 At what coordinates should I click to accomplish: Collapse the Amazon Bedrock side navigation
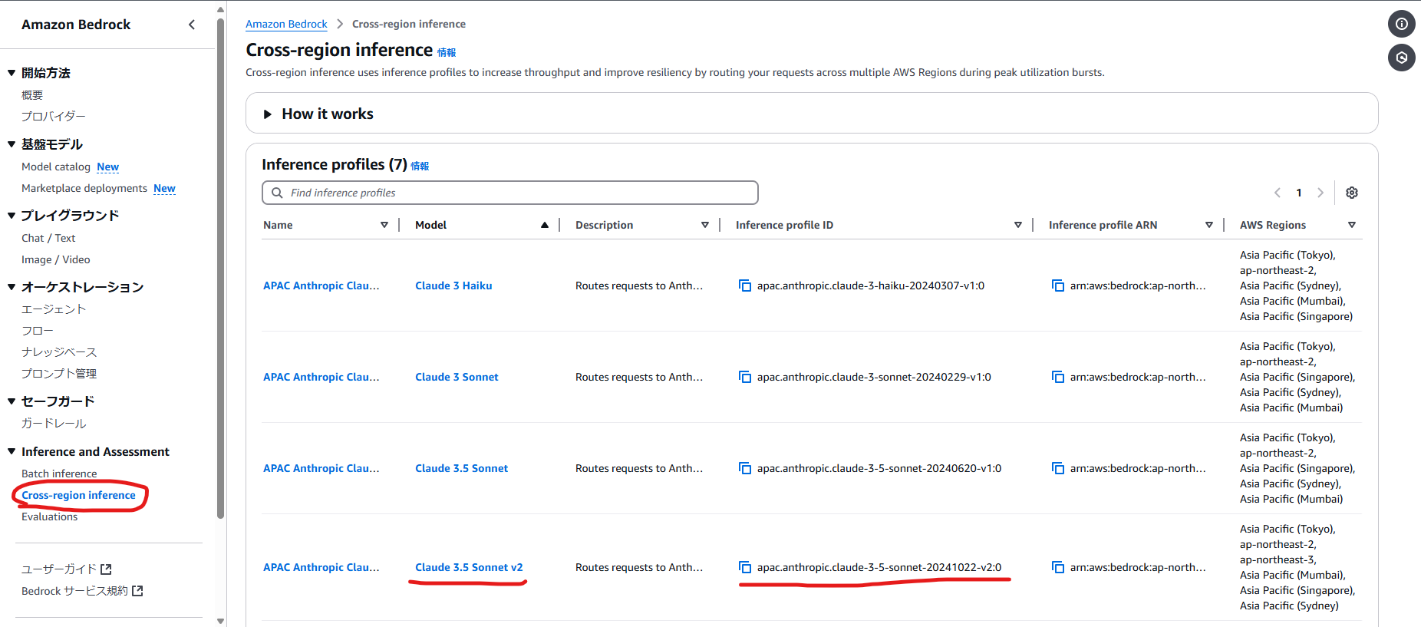pyautogui.click(x=192, y=25)
